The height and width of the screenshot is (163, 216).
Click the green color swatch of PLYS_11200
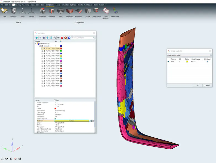[61, 51]
